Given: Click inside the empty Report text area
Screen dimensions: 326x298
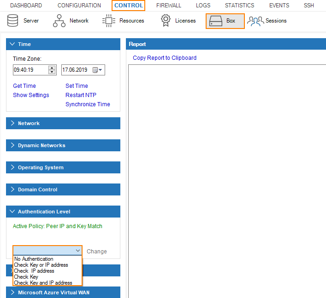Looking at the screenshot, I should click(x=227, y=181).
